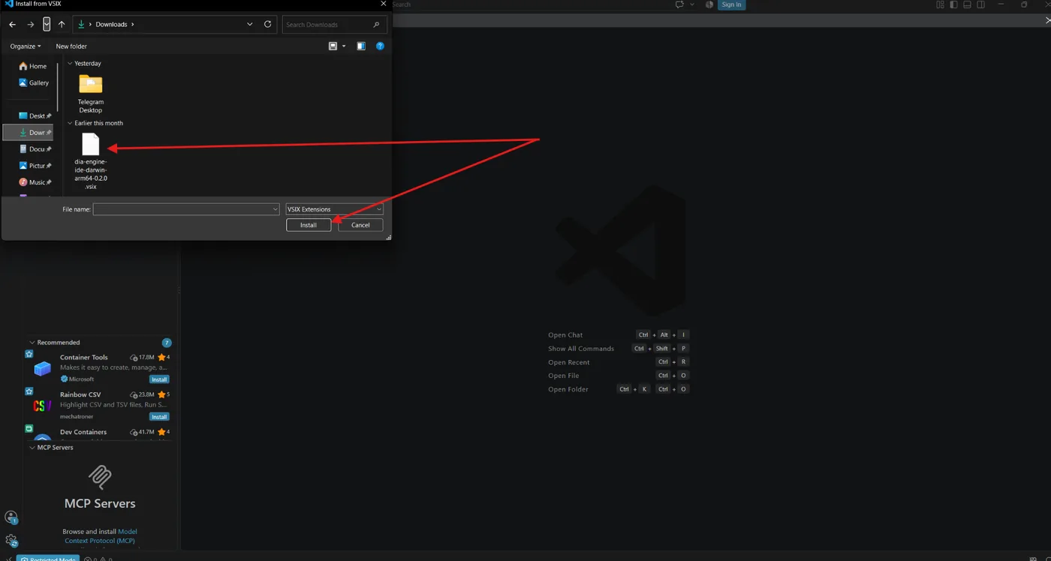1051x561 pixels.
Task: Click the Recommended count badge 7
Action: point(167,343)
